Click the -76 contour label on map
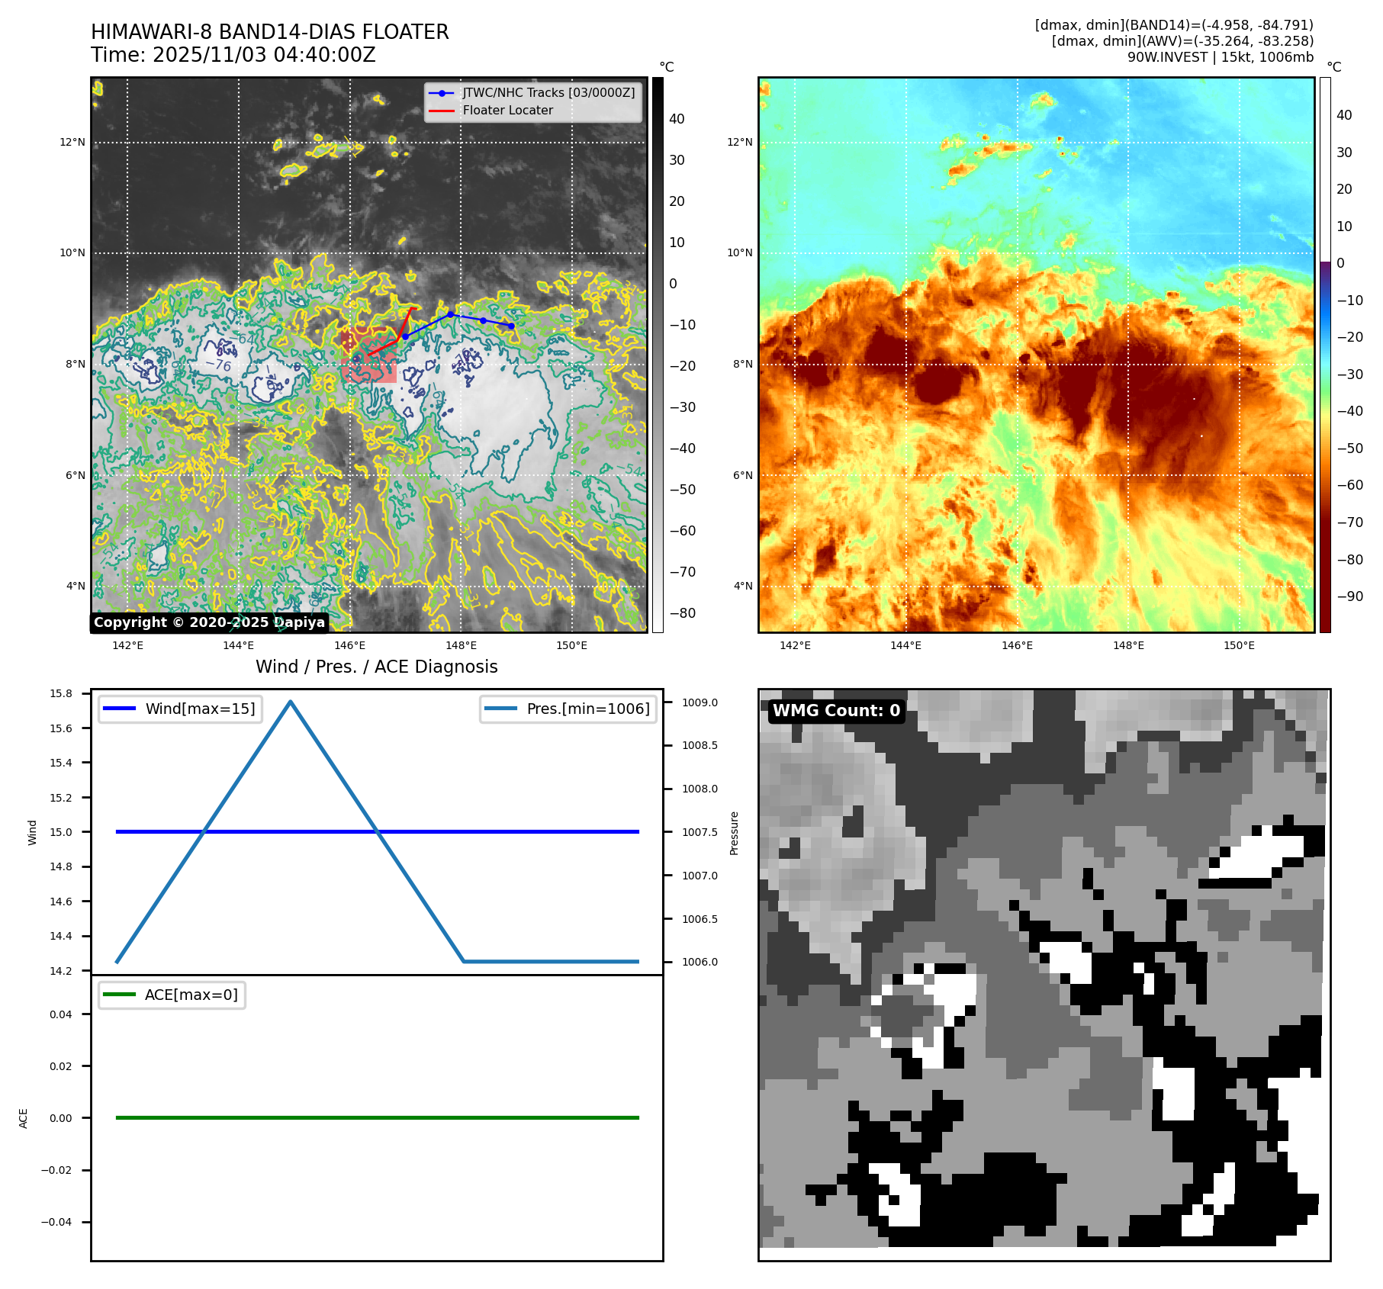 [219, 365]
